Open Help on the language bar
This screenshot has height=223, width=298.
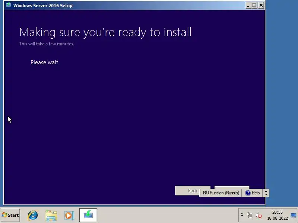tap(253, 193)
